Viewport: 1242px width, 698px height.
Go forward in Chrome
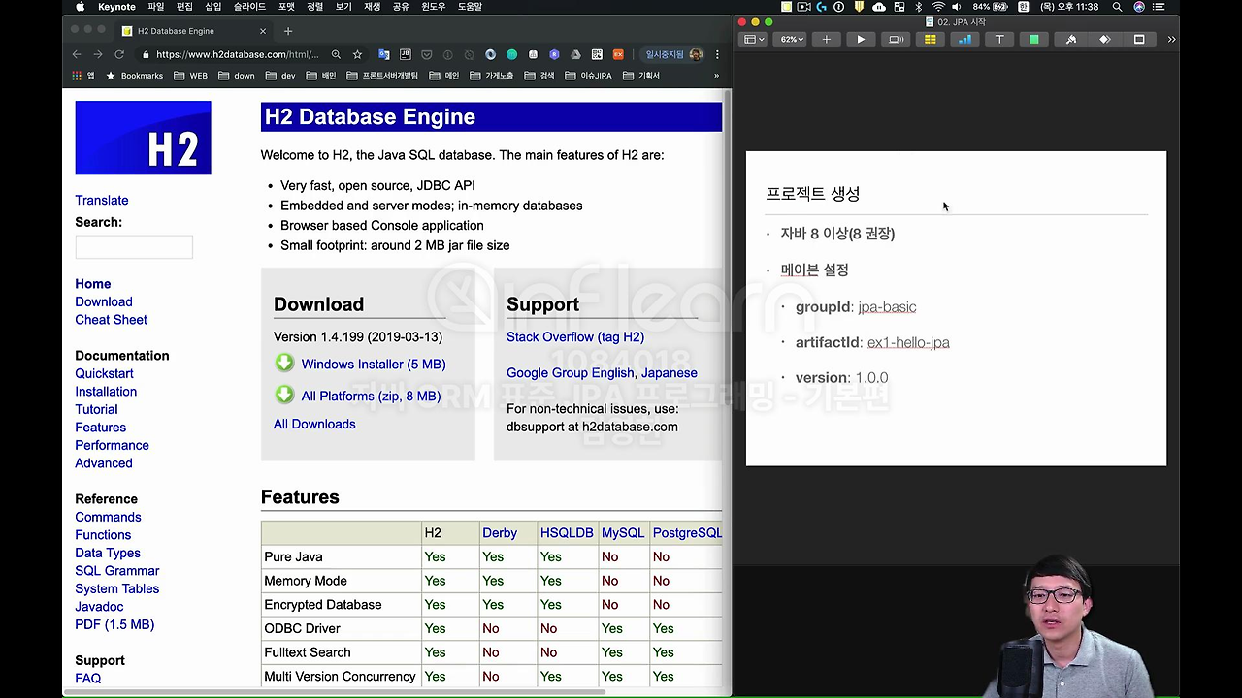tap(98, 54)
